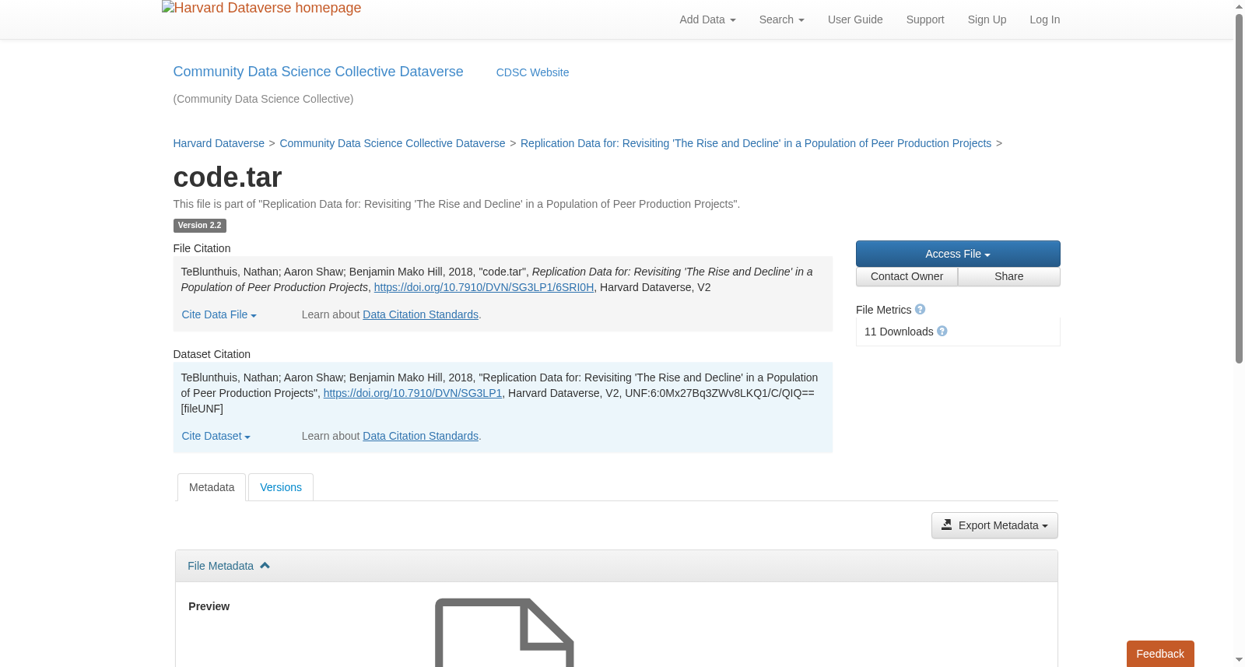Select the Metadata tab
Image resolution: width=1245 pixels, height=667 pixels.
coord(212,487)
